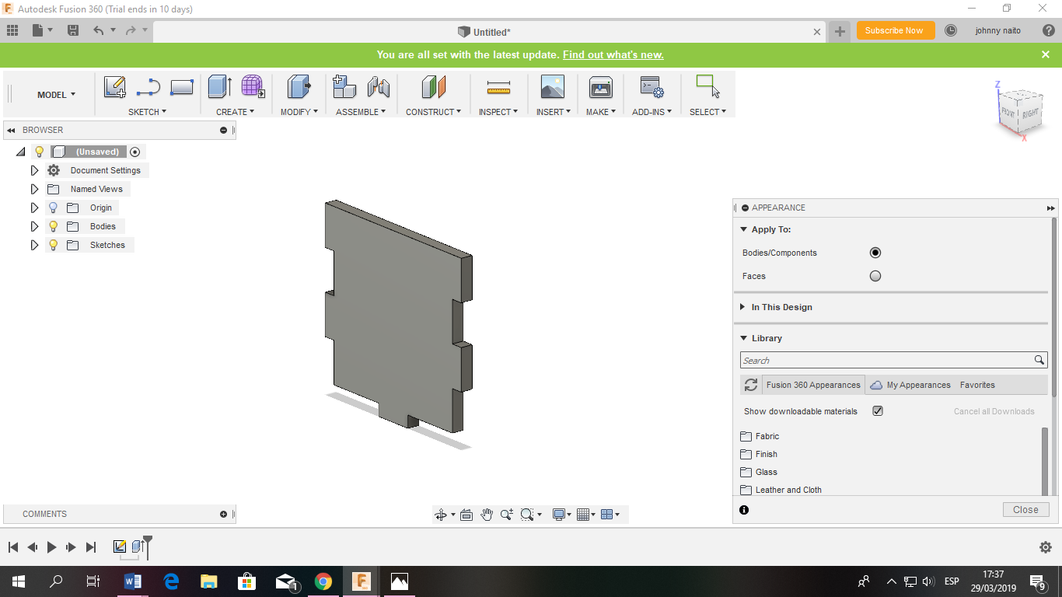Image resolution: width=1062 pixels, height=597 pixels.
Task: Switch to Favorites tab
Action: tap(977, 385)
